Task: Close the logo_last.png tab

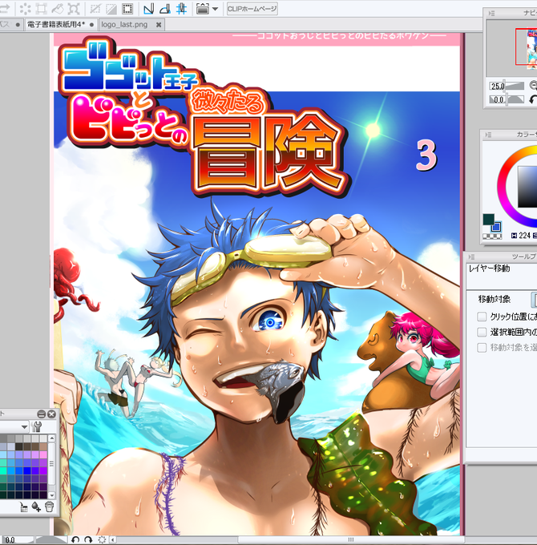Action: (159, 25)
